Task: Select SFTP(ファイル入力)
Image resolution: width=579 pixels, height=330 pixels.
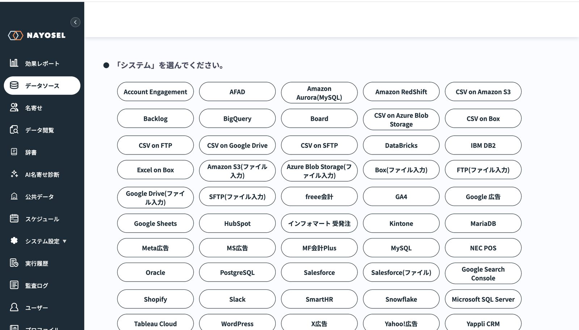Action: coord(237,196)
